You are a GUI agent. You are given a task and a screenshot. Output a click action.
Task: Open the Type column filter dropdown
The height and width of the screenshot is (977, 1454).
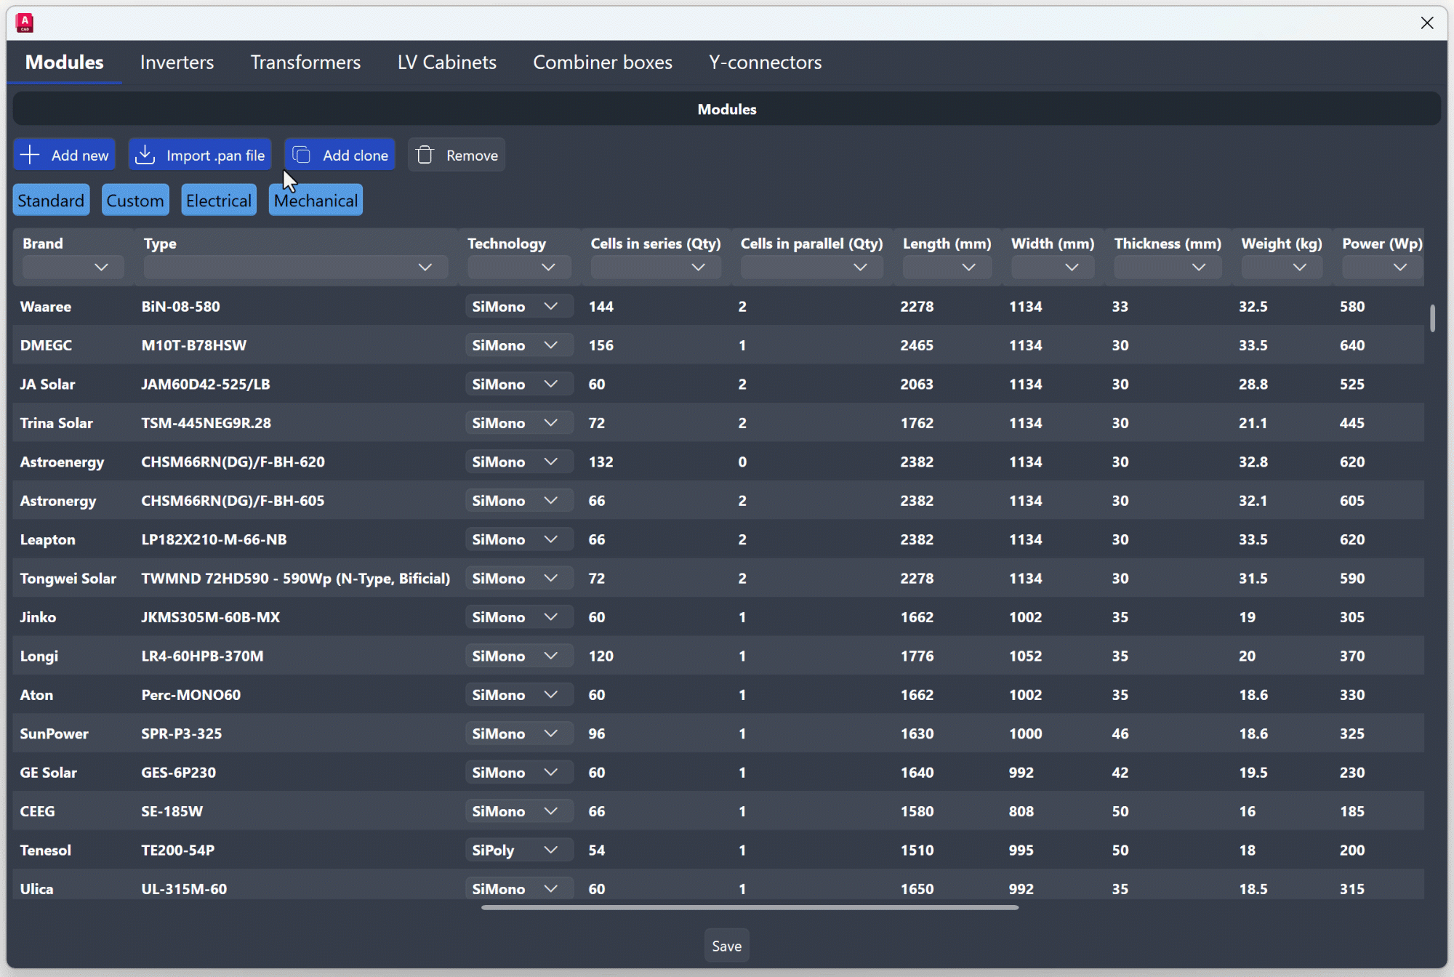pos(296,268)
